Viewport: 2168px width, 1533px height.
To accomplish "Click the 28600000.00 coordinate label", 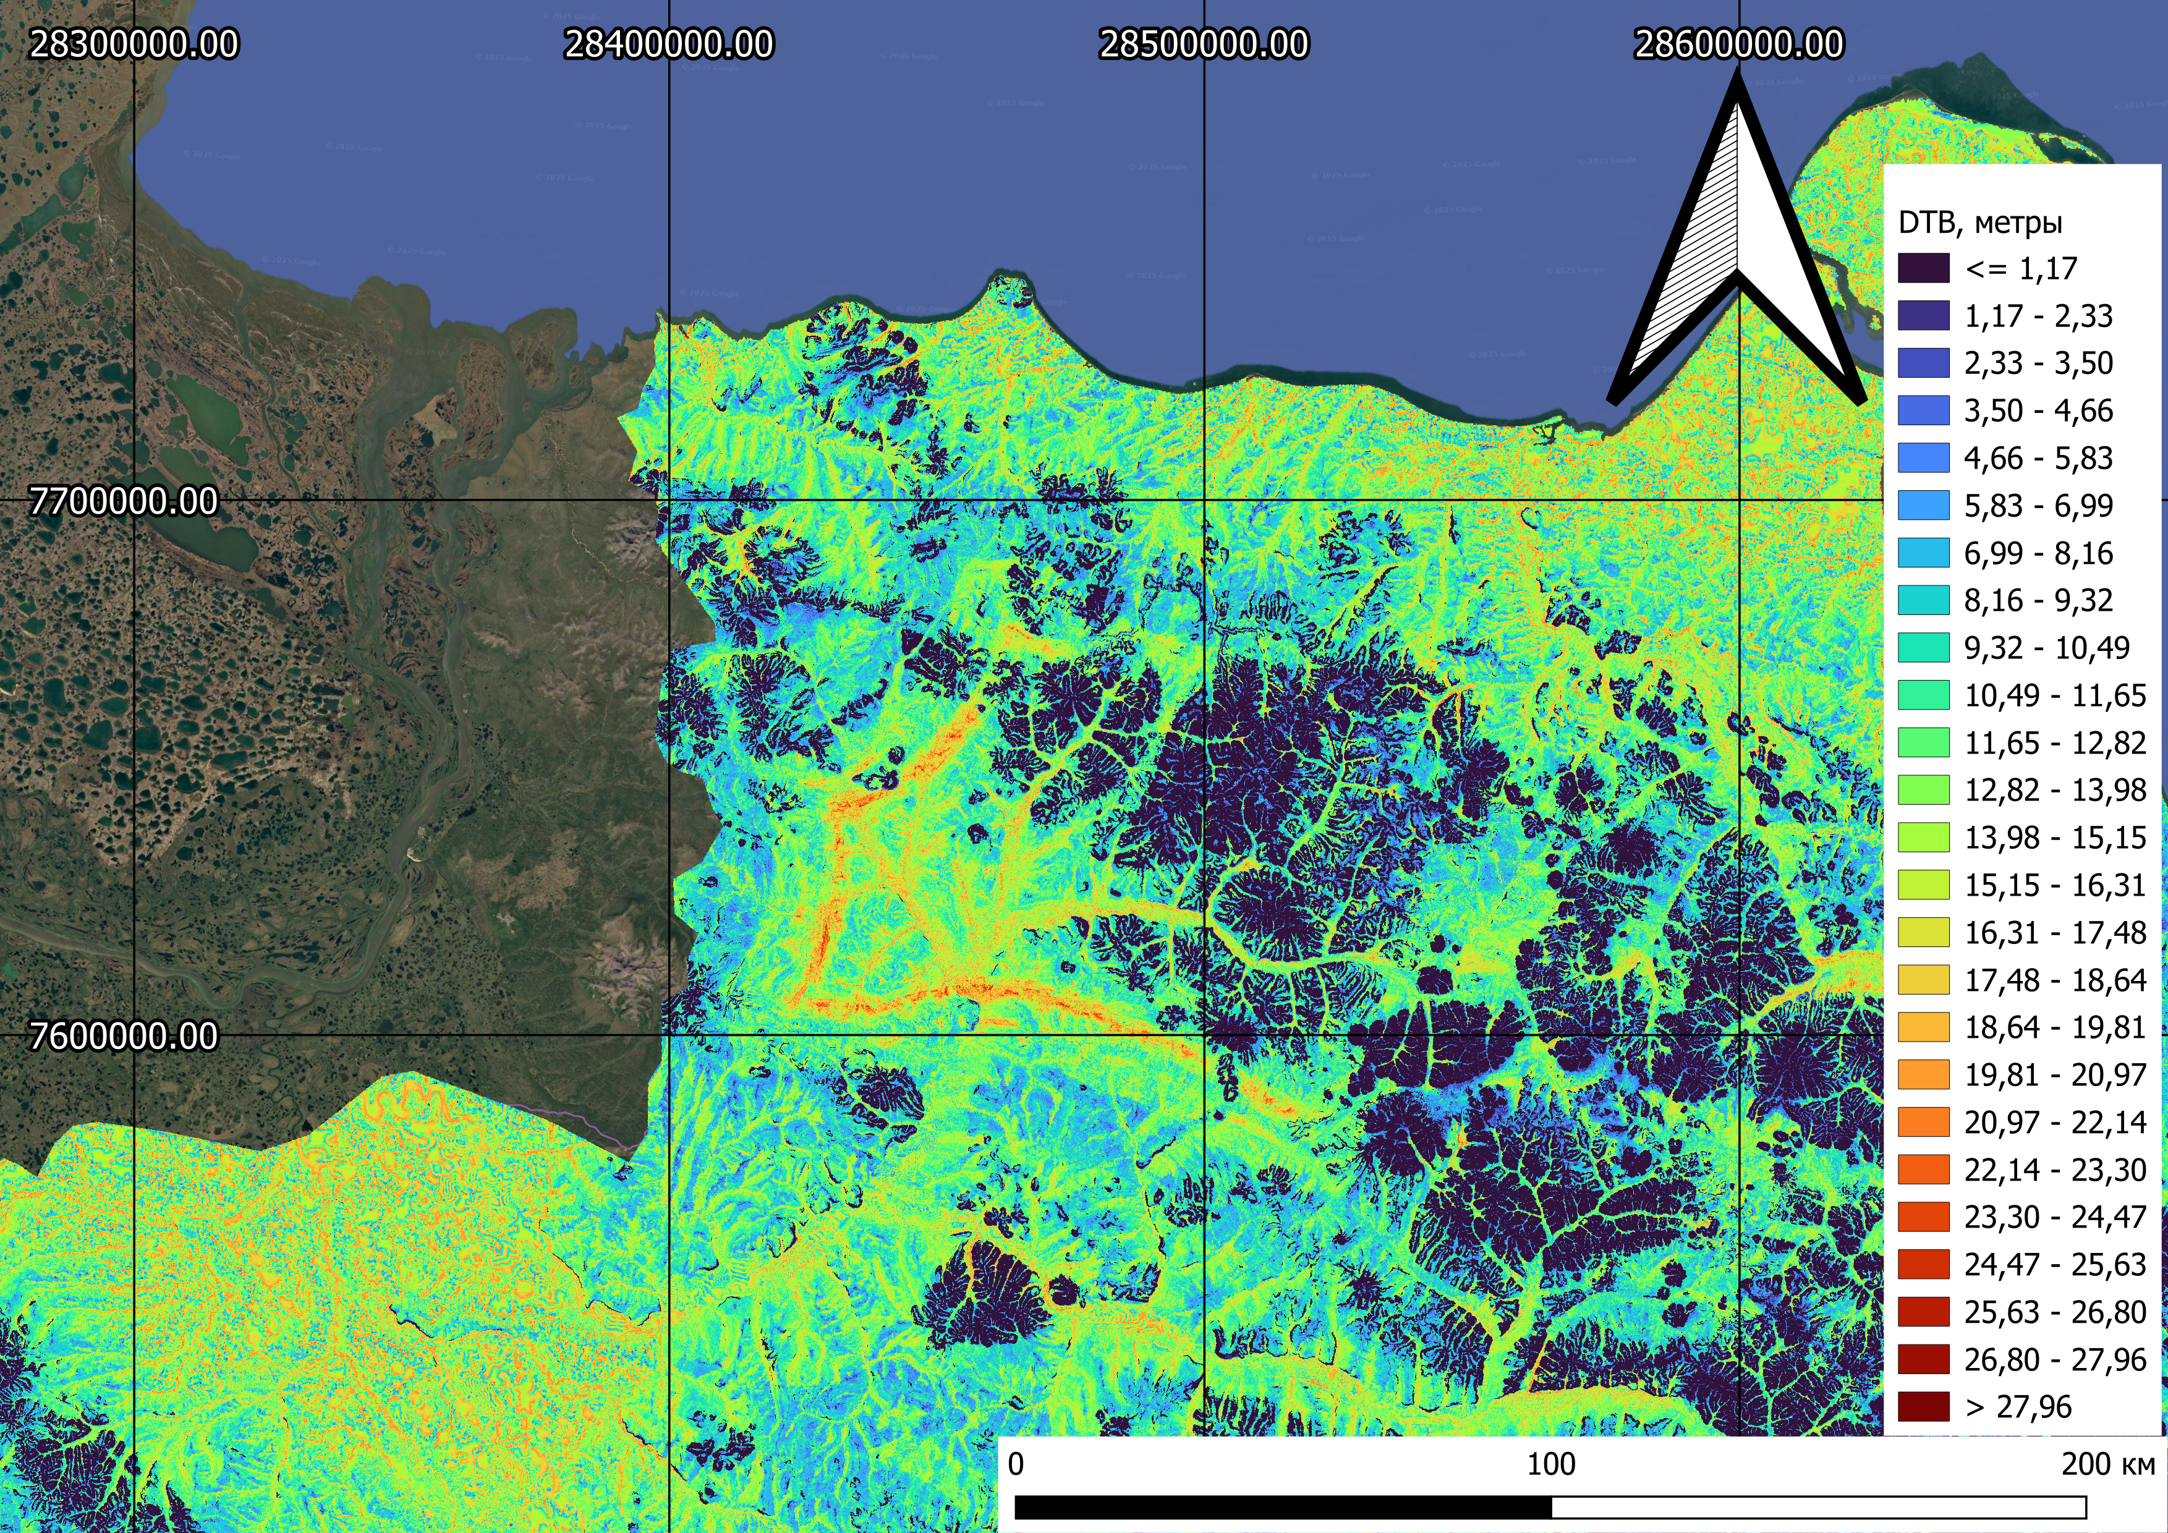I will coord(1738,45).
